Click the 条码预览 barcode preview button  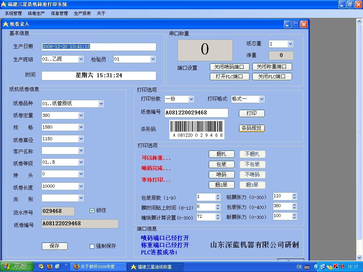pyautogui.click(x=251, y=128)
